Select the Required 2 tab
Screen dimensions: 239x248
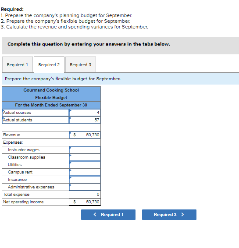49,64
